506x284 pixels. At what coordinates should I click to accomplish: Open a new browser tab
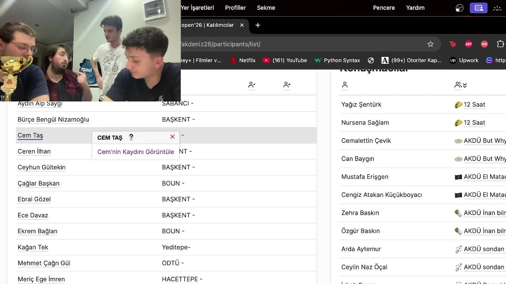pyautogui.click(x=258, y=25)
